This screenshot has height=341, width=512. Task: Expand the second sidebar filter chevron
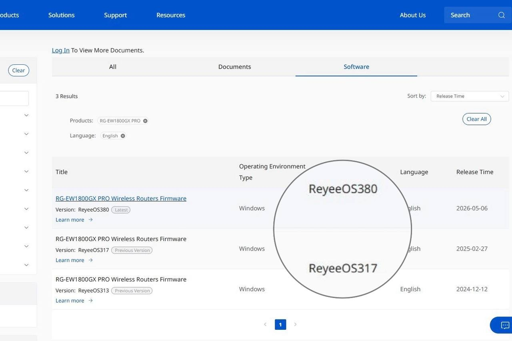pyautogui.click(x=26, y=134)
